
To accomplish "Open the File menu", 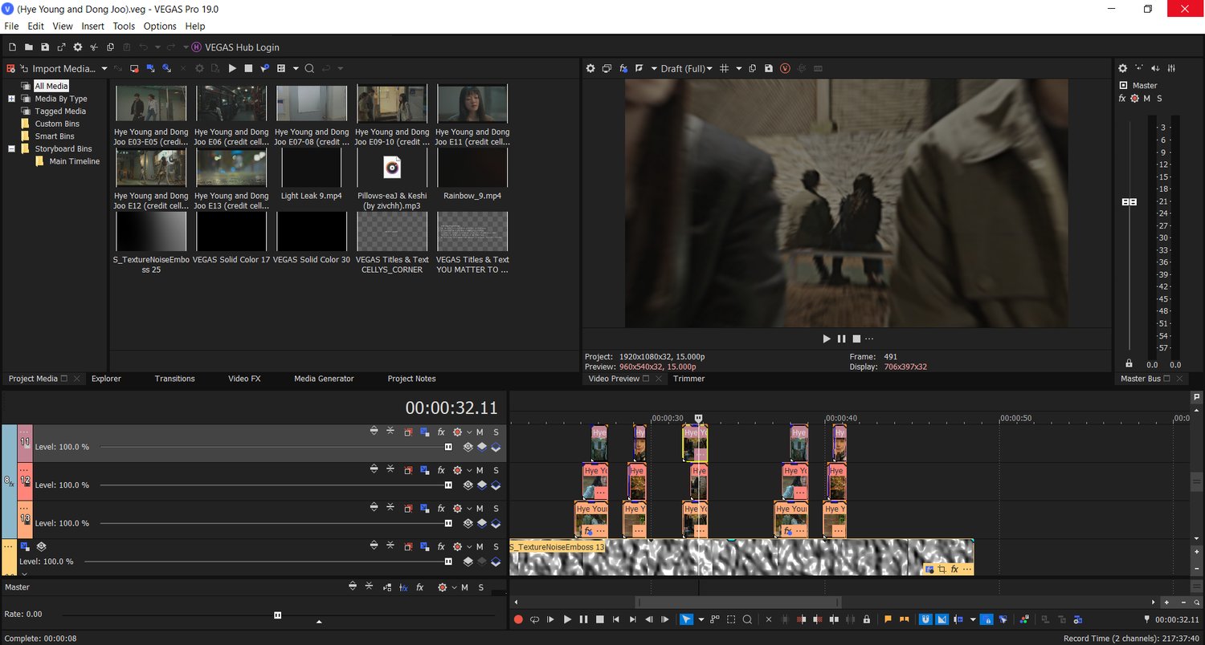I will 11,26.
